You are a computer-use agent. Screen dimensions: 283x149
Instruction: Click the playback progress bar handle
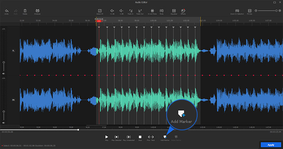coord(78,130)
